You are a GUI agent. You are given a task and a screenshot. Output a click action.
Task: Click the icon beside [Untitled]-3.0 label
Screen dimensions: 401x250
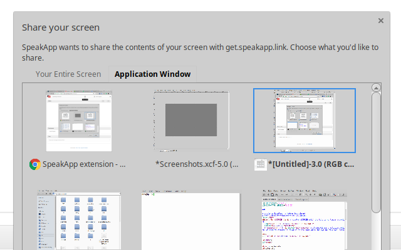[261, 164]
